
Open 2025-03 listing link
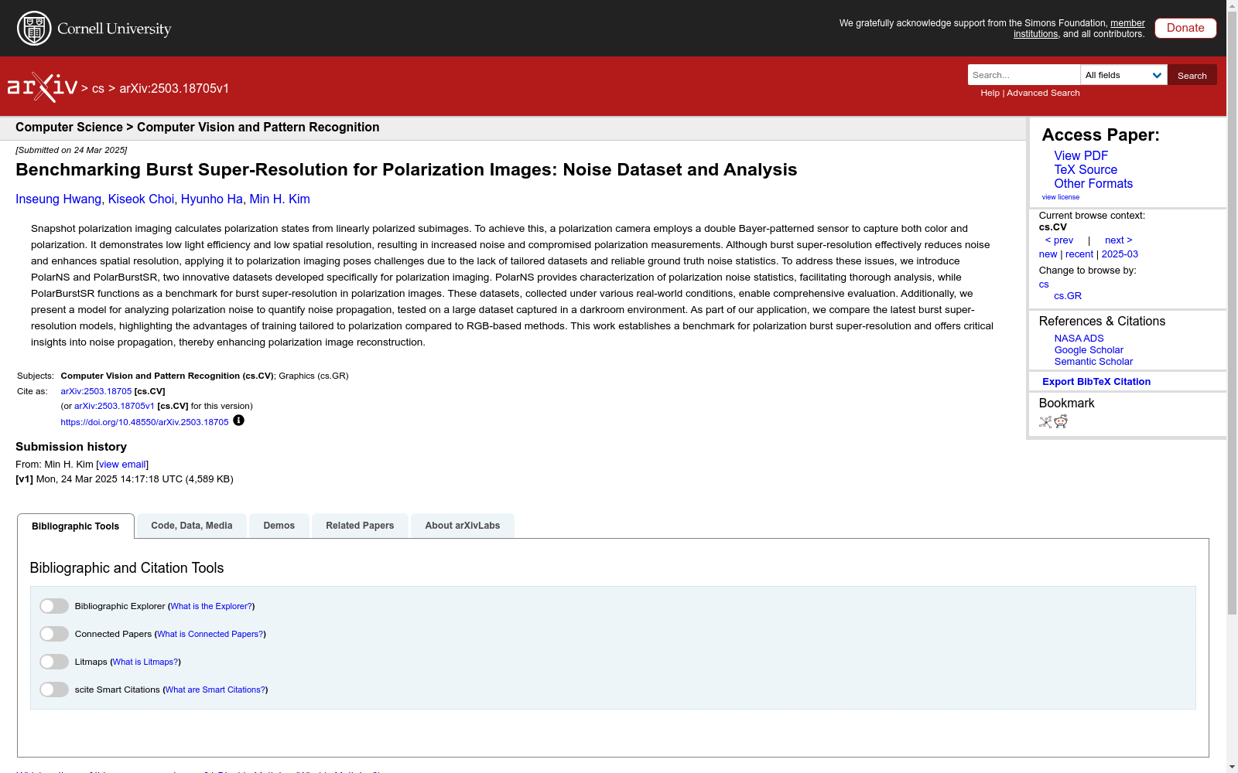[1120, 254]
